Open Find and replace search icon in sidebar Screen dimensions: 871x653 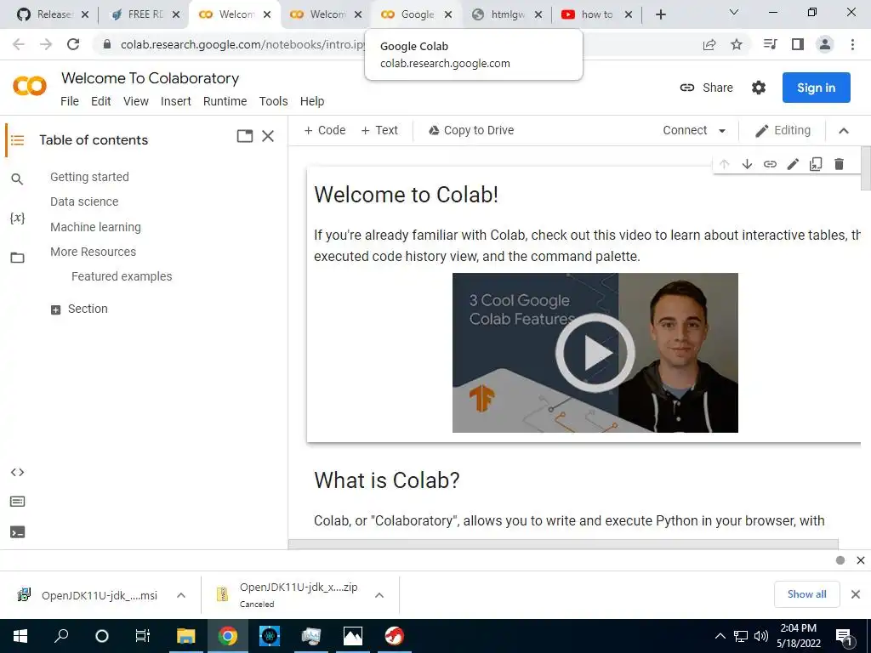tap(17, 179)
